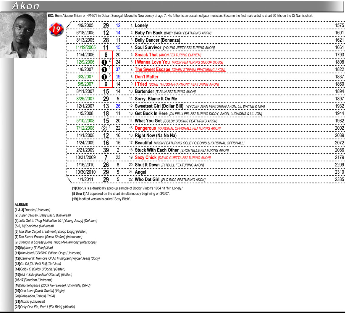Image resolution: width=346 pixels, height=313 pixels.
Task: Click the debut date 4/9/2005
Action: tap(85, 25)
